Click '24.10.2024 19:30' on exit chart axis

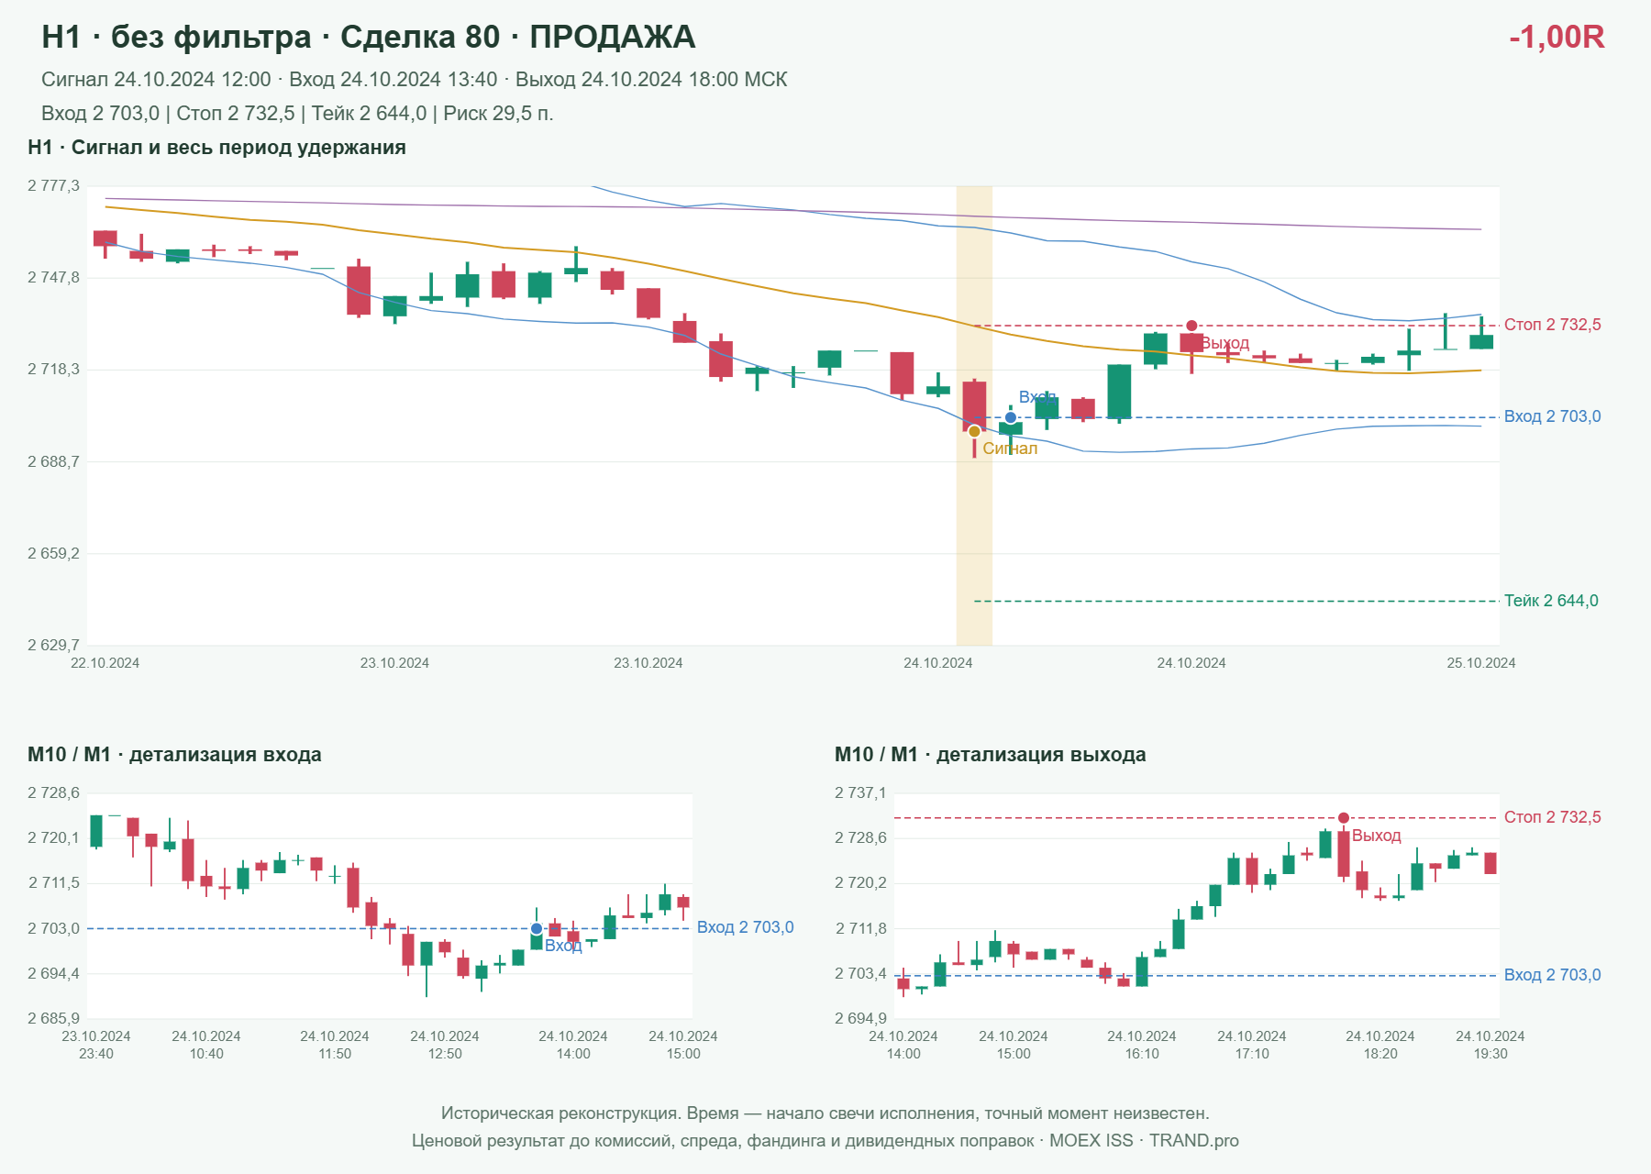tap(1490, 1045)
